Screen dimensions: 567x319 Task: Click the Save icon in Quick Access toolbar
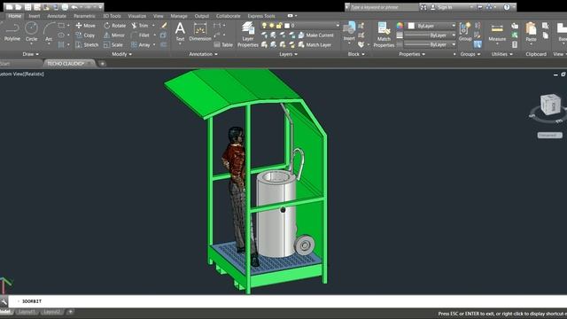27,7
